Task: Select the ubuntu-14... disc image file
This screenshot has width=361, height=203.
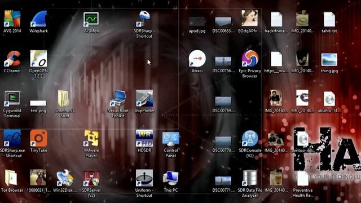Action: (329, 99)
